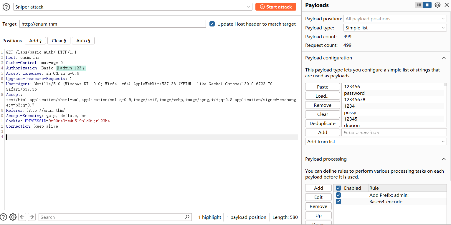Toggle the Enabled header checkbox in processing rules
The width and height of the screenshot is (451, 225).
pyautogui.click(x=338, y=188)
